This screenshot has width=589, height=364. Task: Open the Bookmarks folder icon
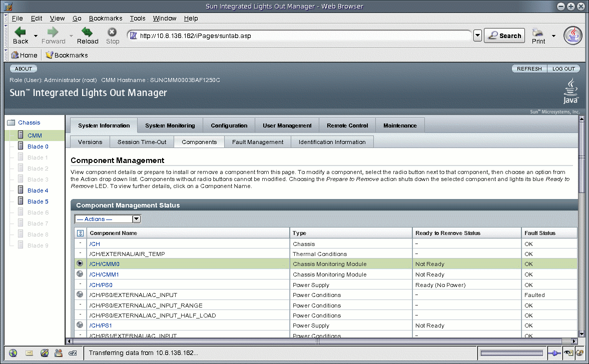(x=49, y=55)
